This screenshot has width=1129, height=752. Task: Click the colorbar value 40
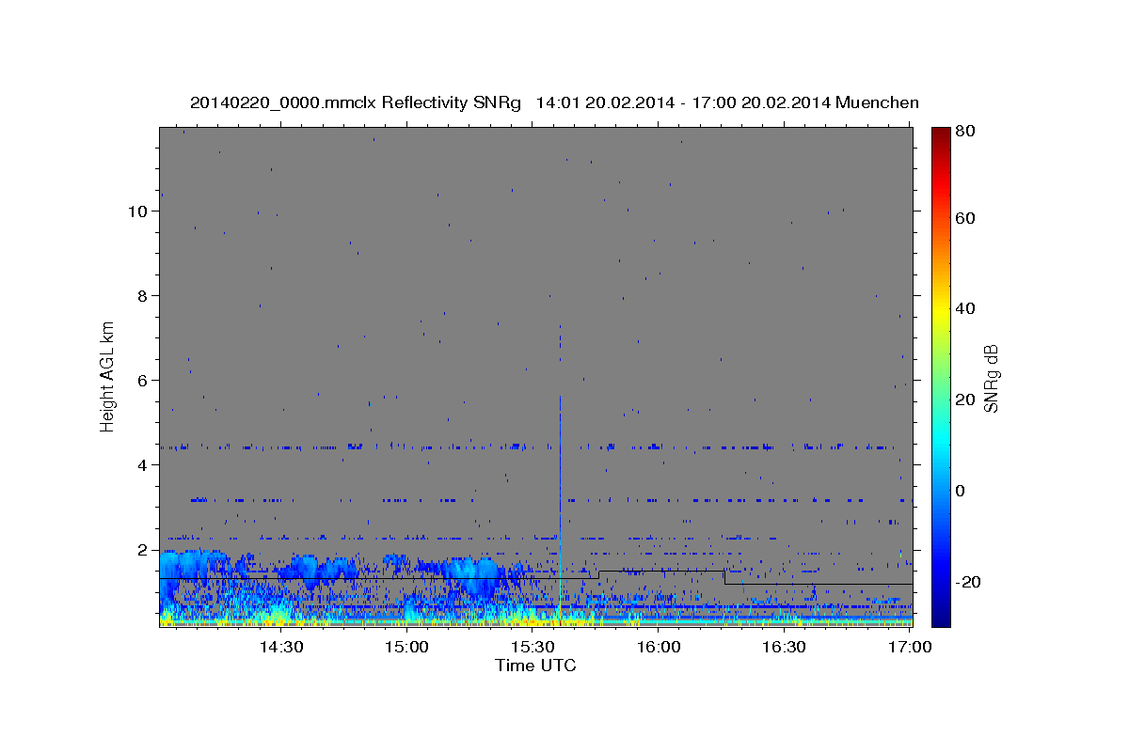click(x=964, y=308)
